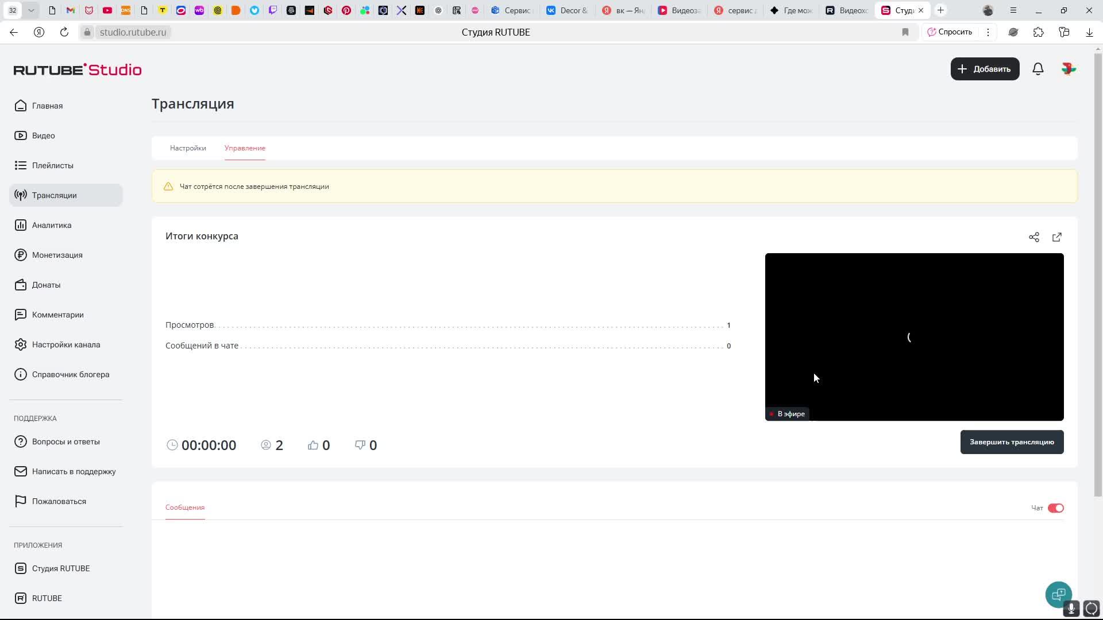Open Справочник блогера
This screenshot has width=1103, height=620.
pos(65,374)
